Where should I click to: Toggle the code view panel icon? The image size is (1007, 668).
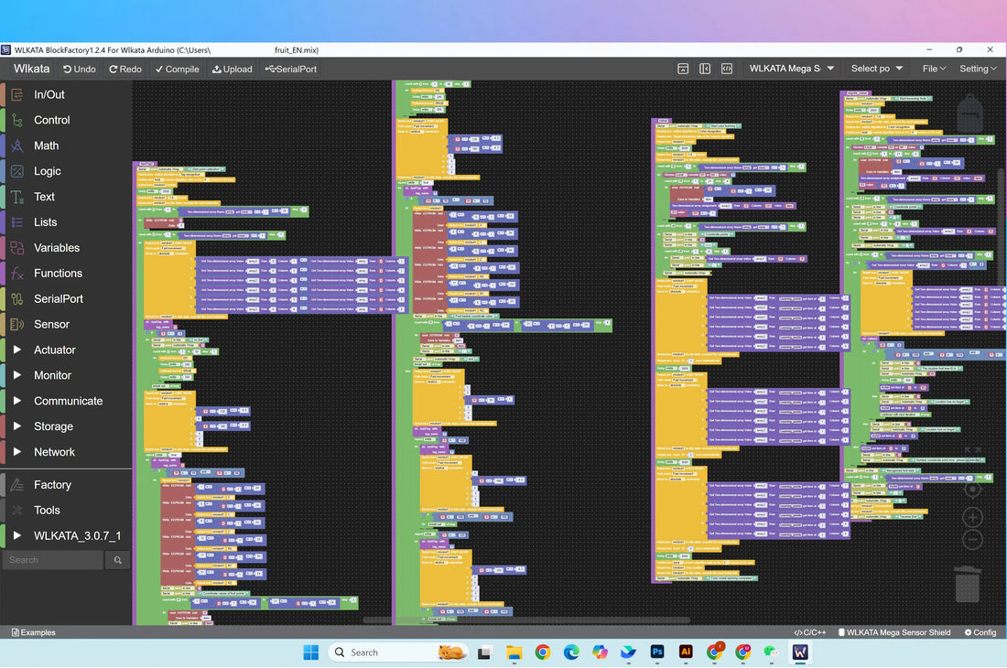727,69
